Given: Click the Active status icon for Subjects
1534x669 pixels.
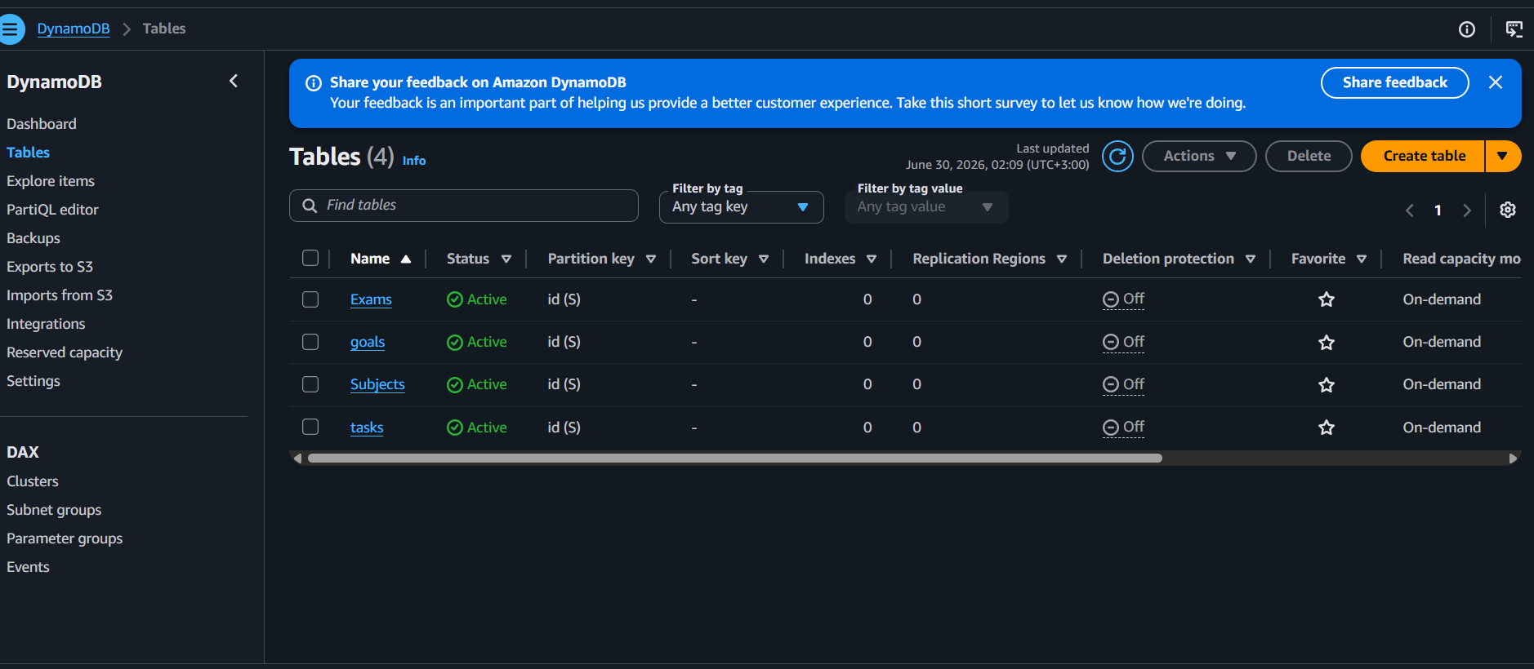Looking at the screenshot, I should (x=455, y=385).
